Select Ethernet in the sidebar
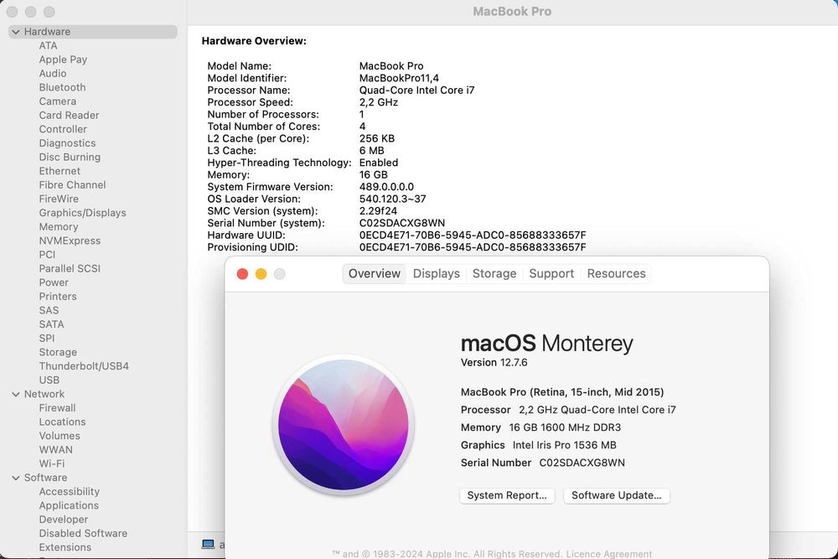Screen dimensions: 838x559 (59, 171)
